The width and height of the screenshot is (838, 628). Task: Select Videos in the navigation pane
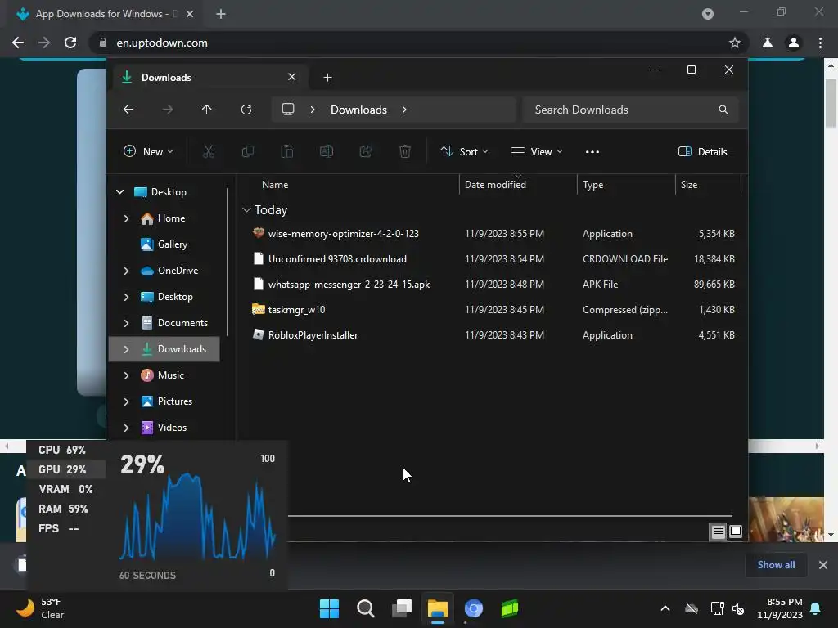coord(172,427)
